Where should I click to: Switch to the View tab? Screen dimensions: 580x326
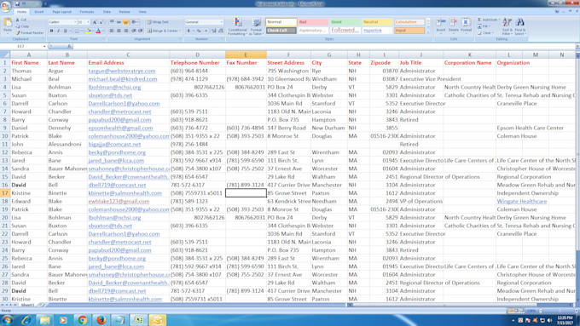[142, 12]
